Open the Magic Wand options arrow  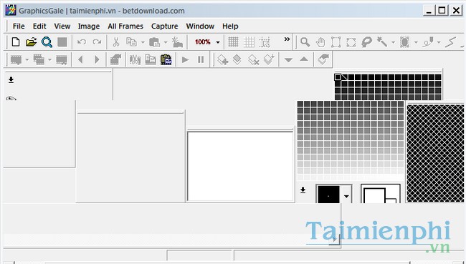click(393, 42)
